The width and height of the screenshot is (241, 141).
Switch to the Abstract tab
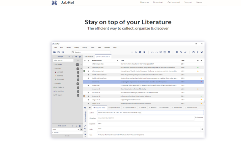coord(153,108)
